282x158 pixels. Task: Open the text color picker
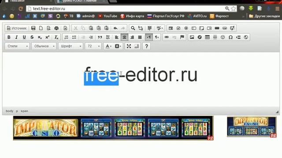108,46
